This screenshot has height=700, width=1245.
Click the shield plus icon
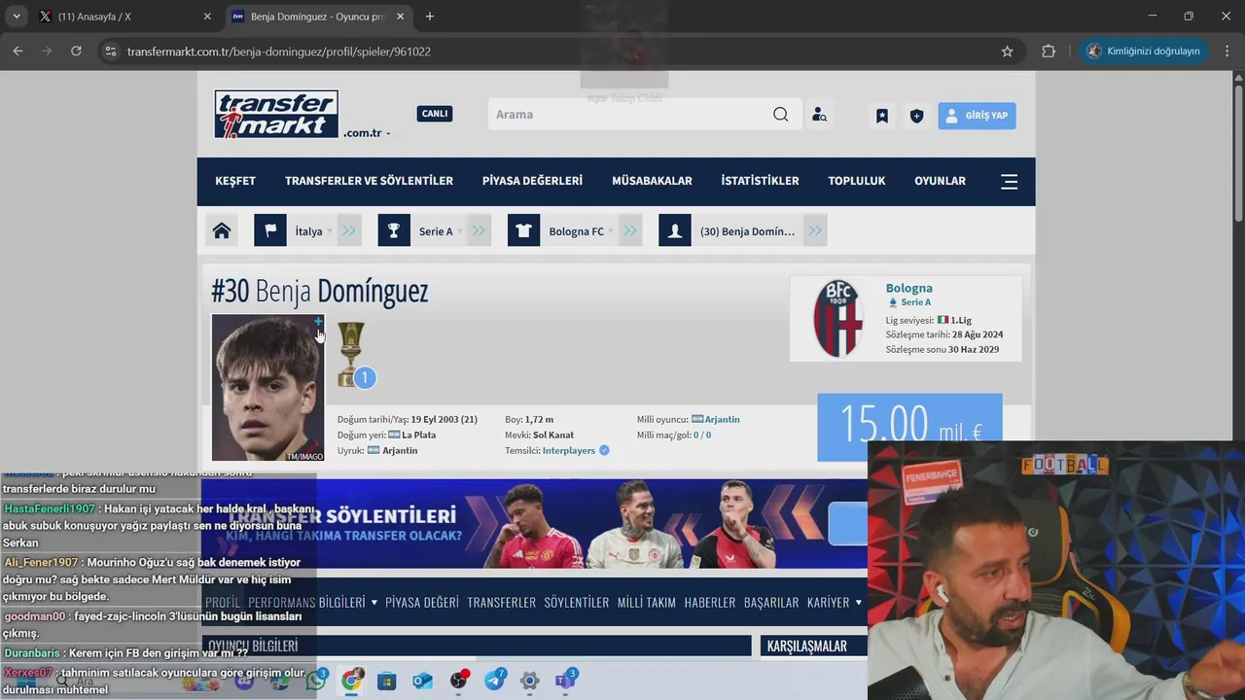coord(916,116)
